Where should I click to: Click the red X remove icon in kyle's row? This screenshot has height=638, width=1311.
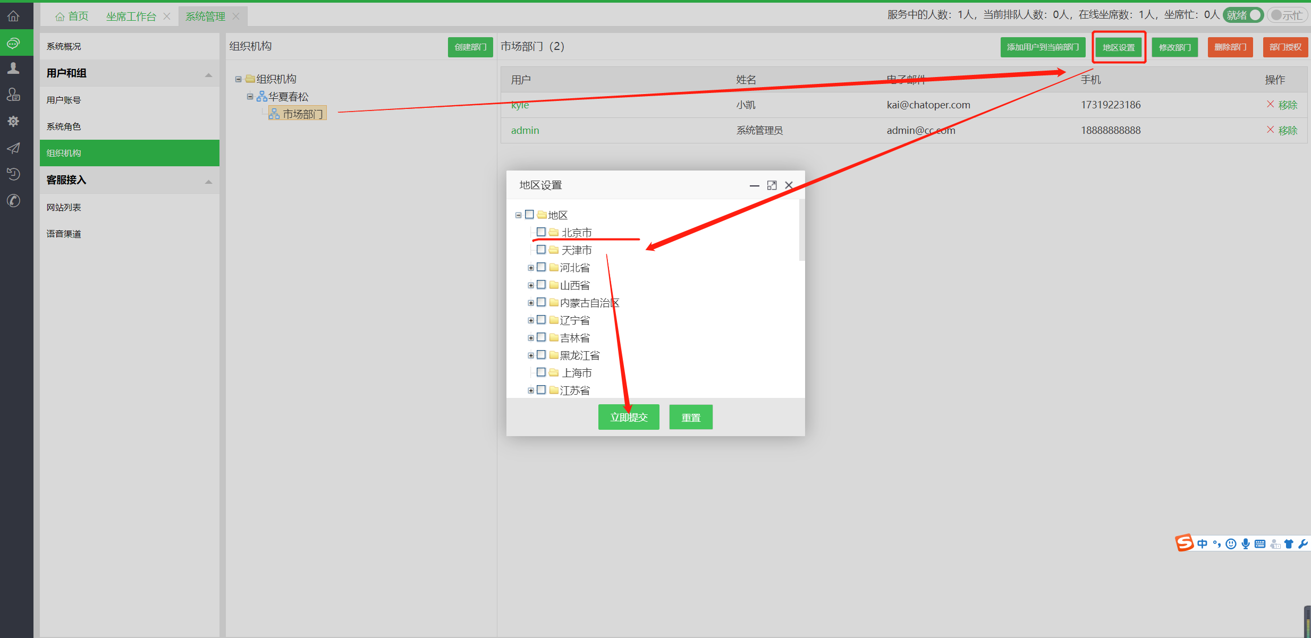(1270, 104)
